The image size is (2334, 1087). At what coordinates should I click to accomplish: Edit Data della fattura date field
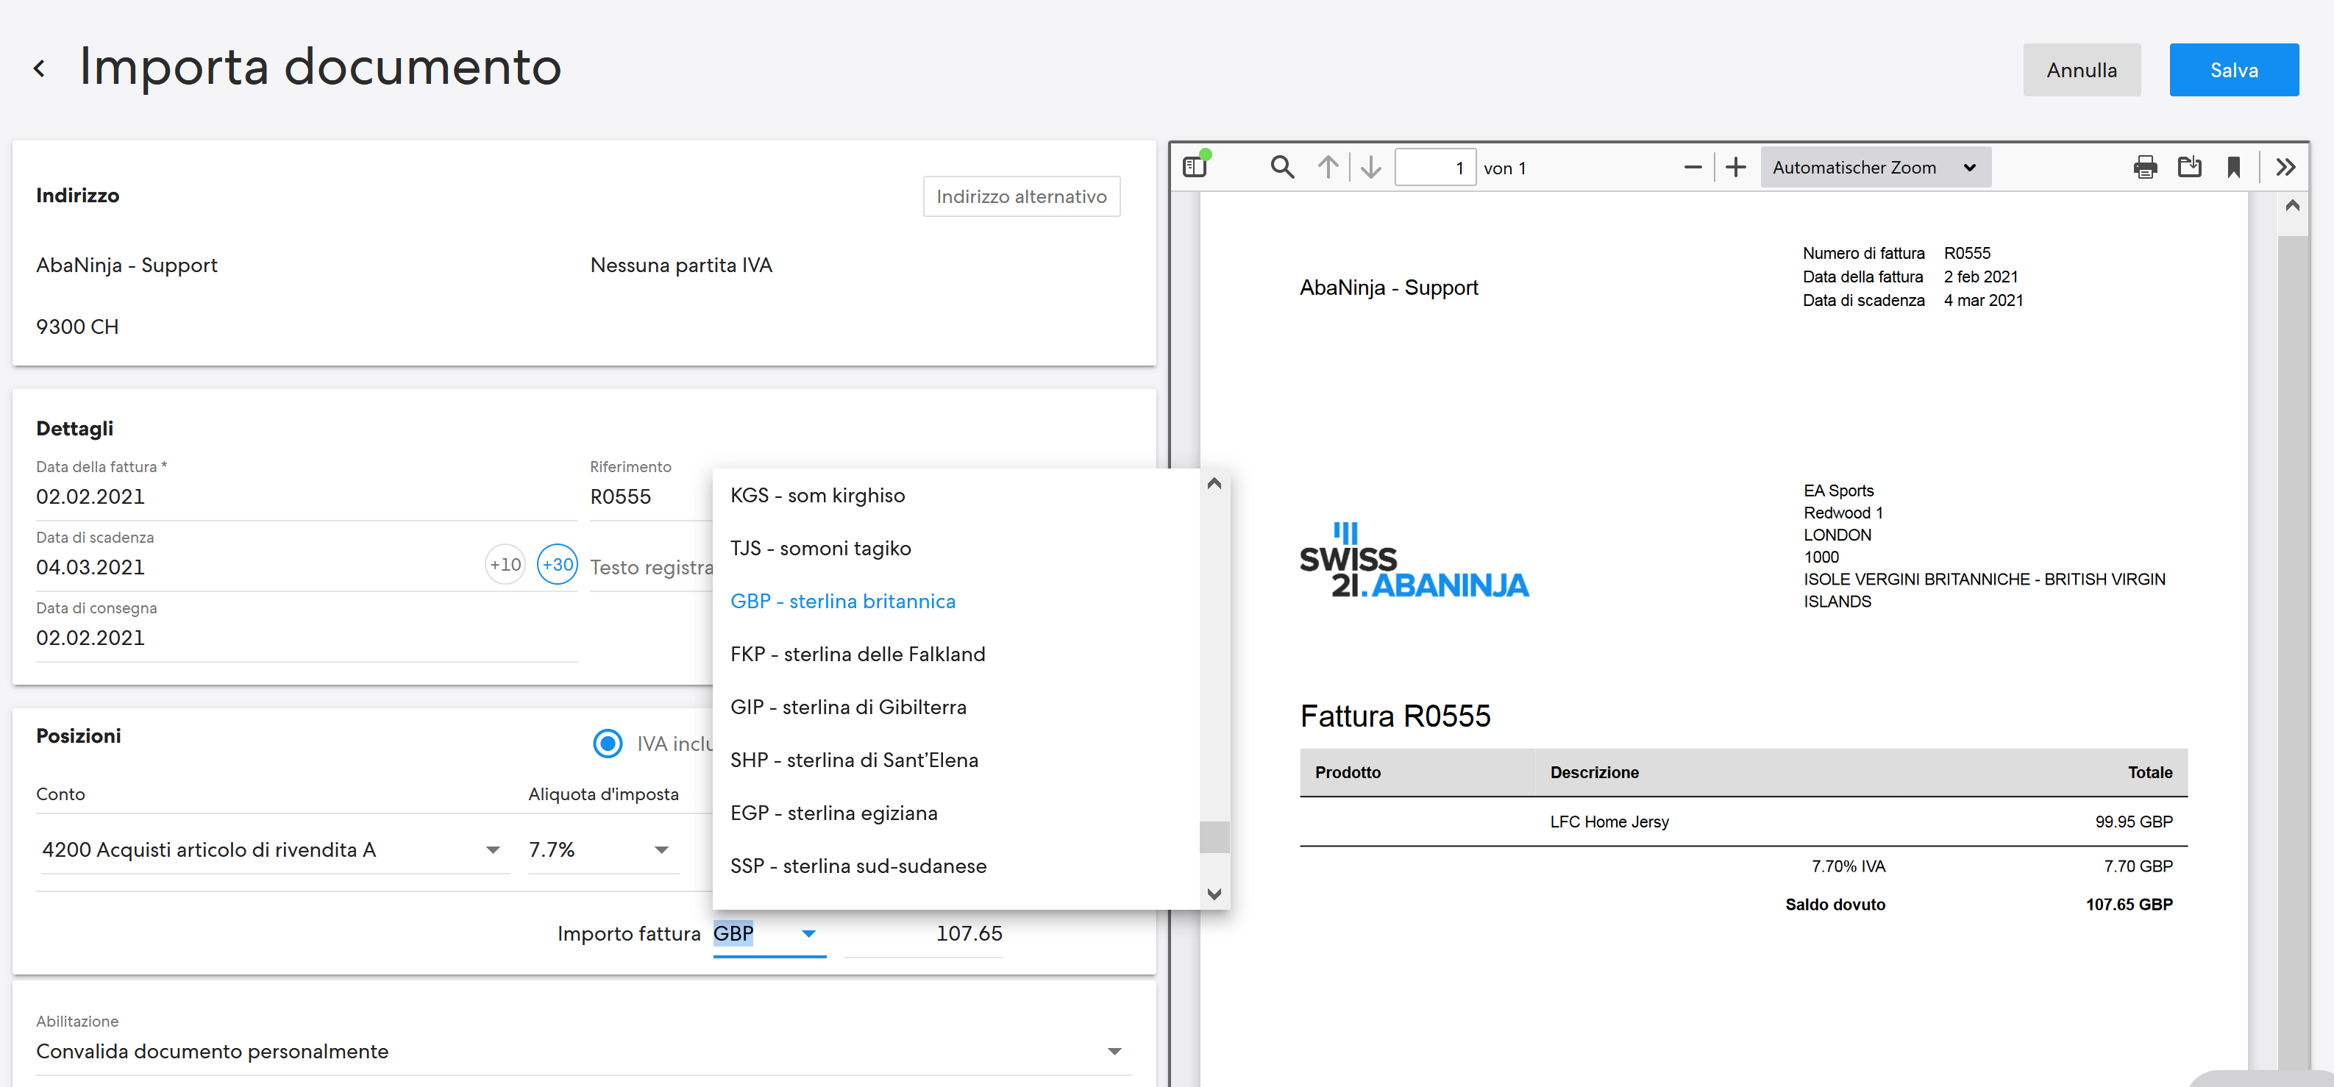pyautogui.click(x=306, y=496)
